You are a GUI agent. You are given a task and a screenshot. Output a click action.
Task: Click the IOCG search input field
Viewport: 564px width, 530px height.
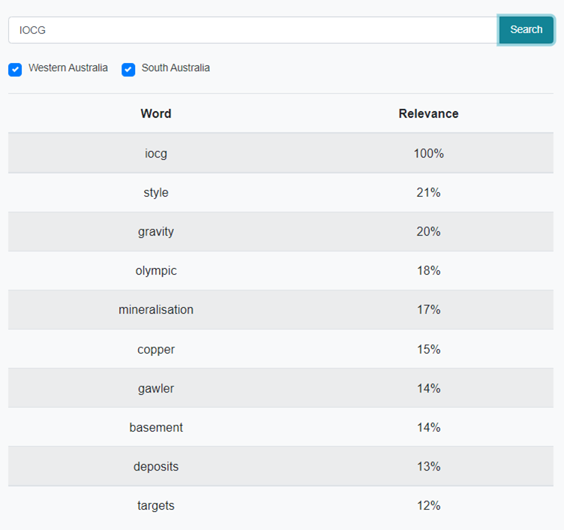253,30
